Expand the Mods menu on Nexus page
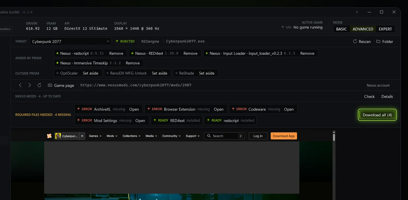Image resolution: width=408 pixels, height=200 pixels. (112, 136)
